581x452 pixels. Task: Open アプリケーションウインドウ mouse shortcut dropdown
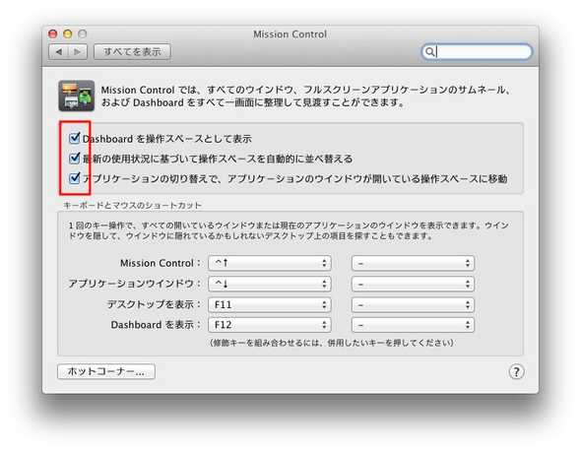(x=413, y=284)
